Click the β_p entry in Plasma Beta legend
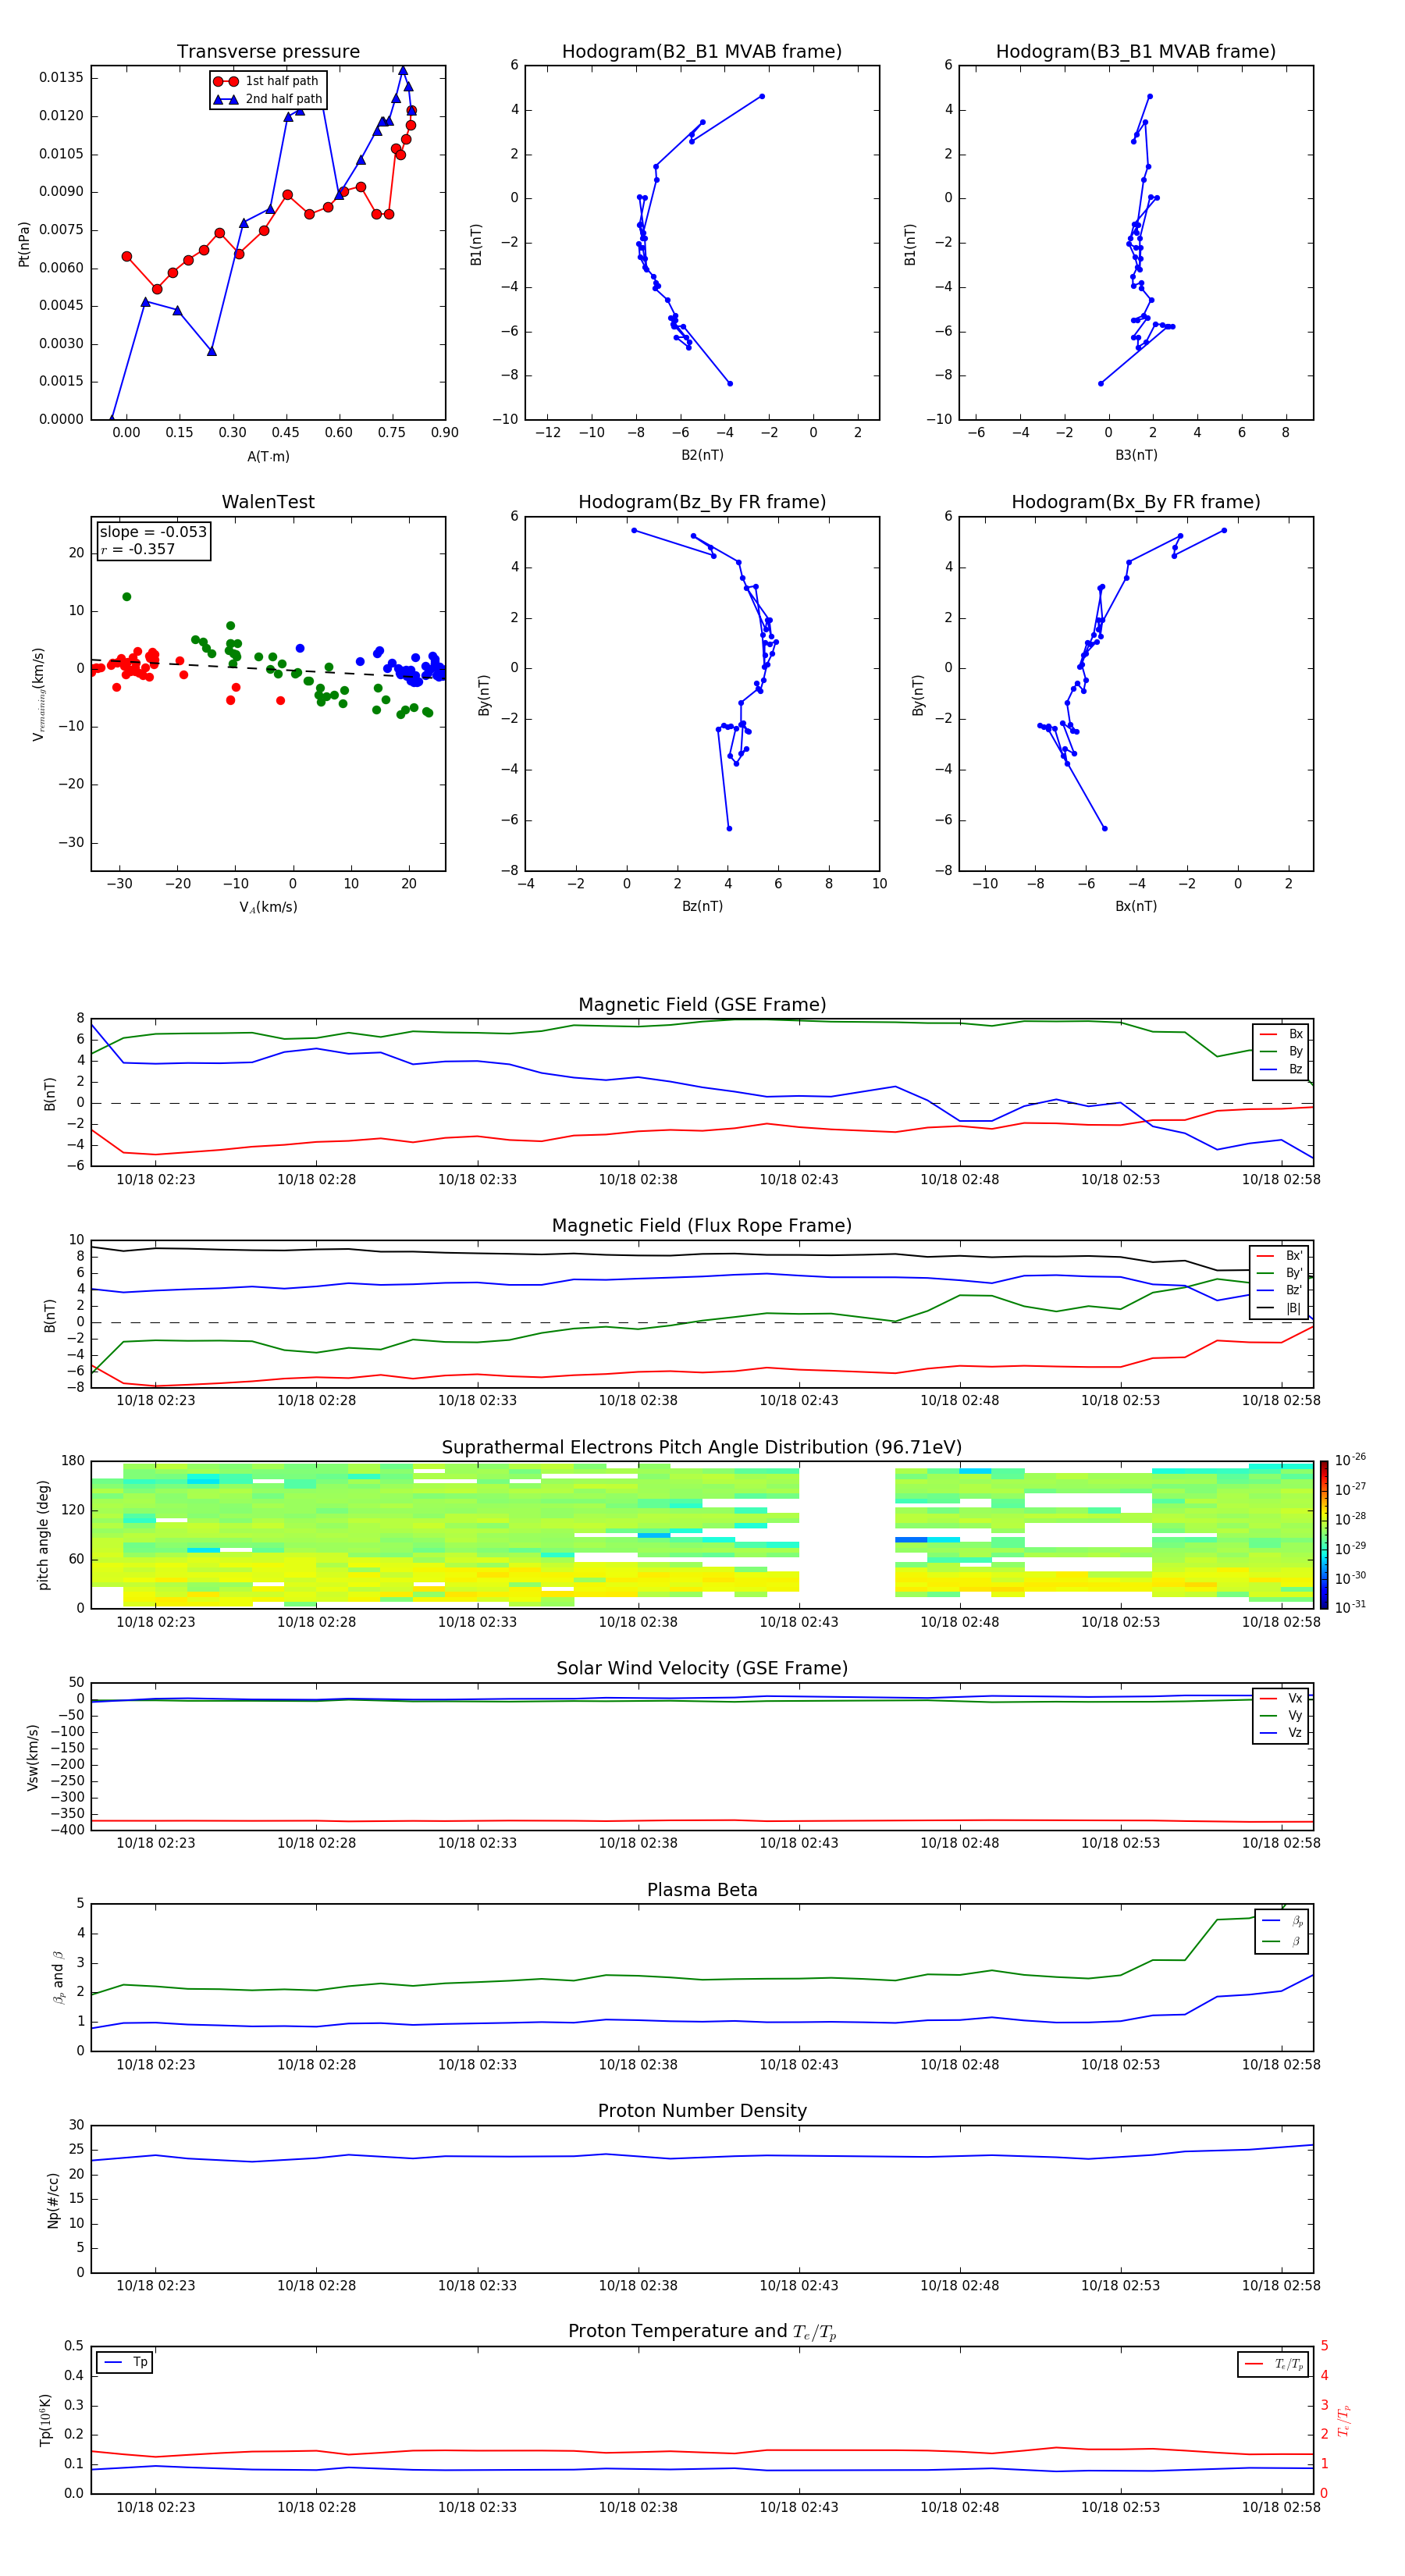This screenshot has height=2576, width=1405. (x=1283, y=1920)
